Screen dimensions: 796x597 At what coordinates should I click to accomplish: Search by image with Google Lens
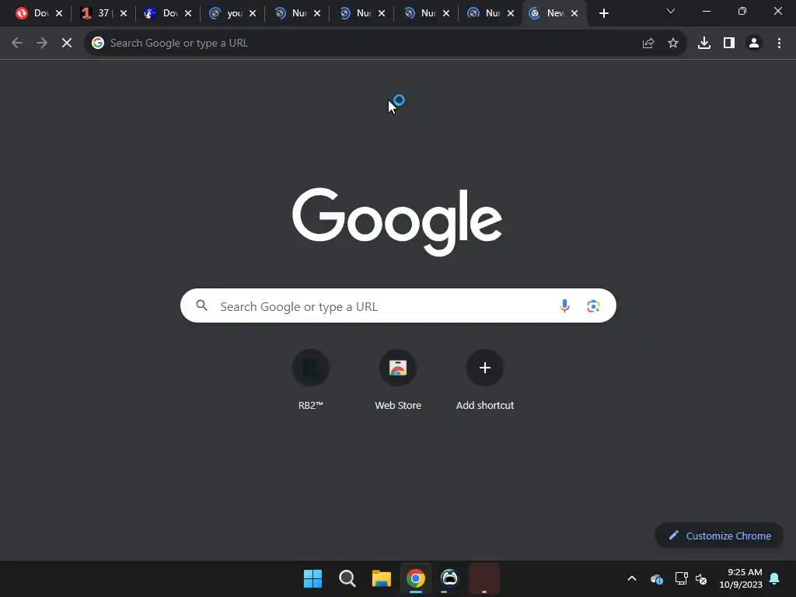(593, 305)
